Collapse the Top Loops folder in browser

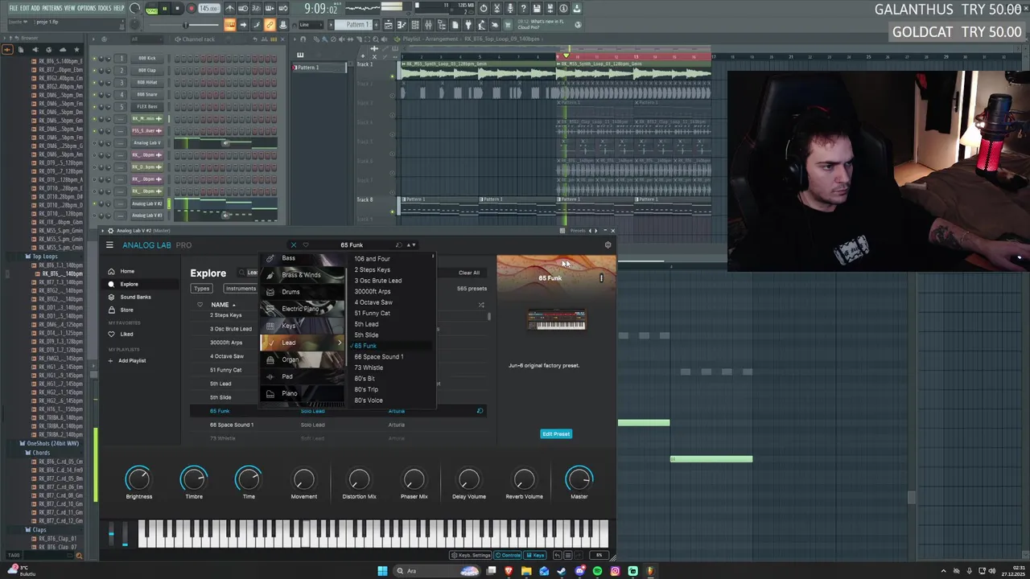pyautogui.click(x=44, y=257)
